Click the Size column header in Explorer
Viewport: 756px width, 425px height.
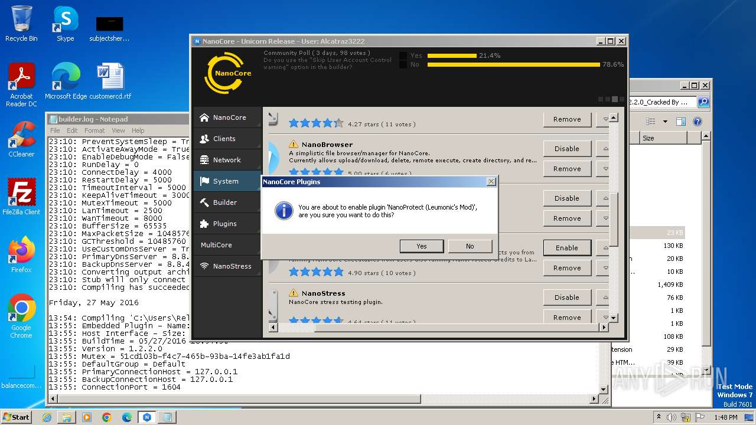663,138
